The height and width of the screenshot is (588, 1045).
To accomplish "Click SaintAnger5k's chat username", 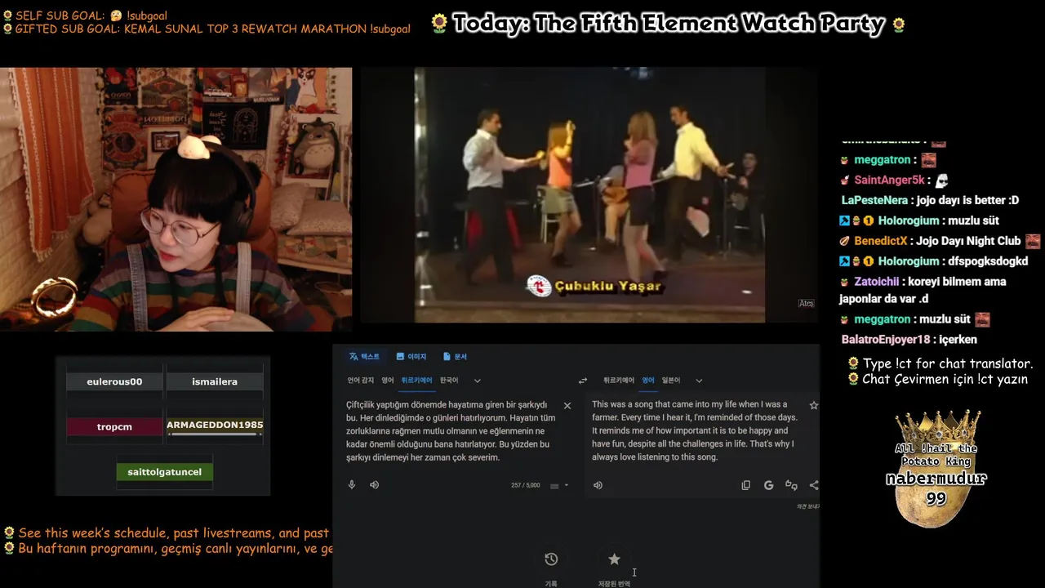I will [889, 180].
